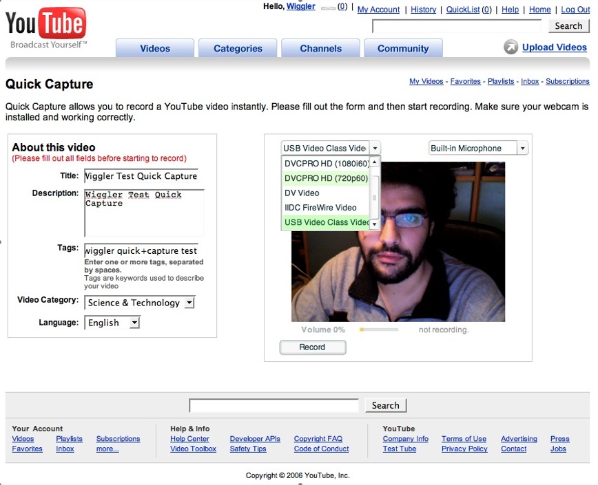This screenshot has height=485, width=598.
Task: Open the Wiggler profile link
Action: 301,6
